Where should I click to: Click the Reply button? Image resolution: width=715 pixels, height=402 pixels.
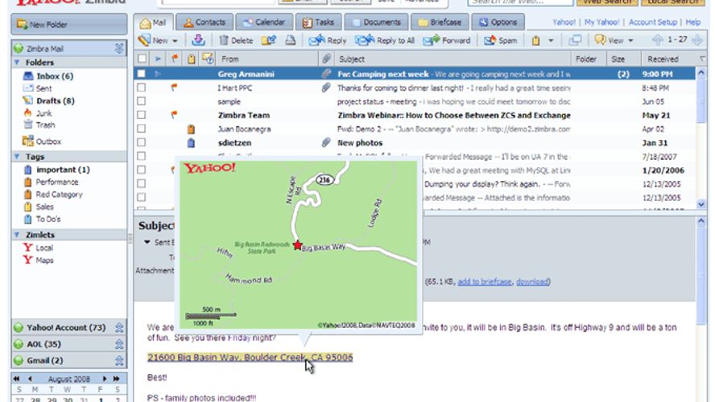pyautogui.click(x=328, y=40)
